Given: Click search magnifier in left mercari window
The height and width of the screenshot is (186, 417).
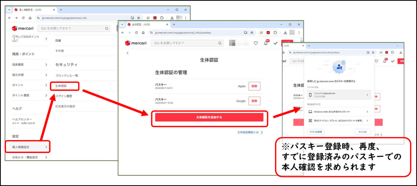Looking at the screenshot, I should tap(107, 28).
